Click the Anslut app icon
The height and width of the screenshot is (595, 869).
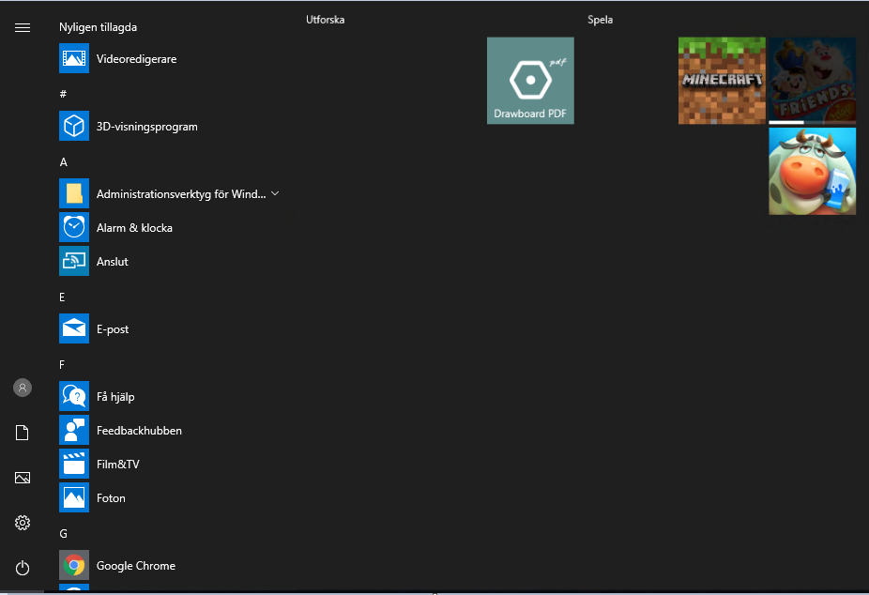click(74, 262)
